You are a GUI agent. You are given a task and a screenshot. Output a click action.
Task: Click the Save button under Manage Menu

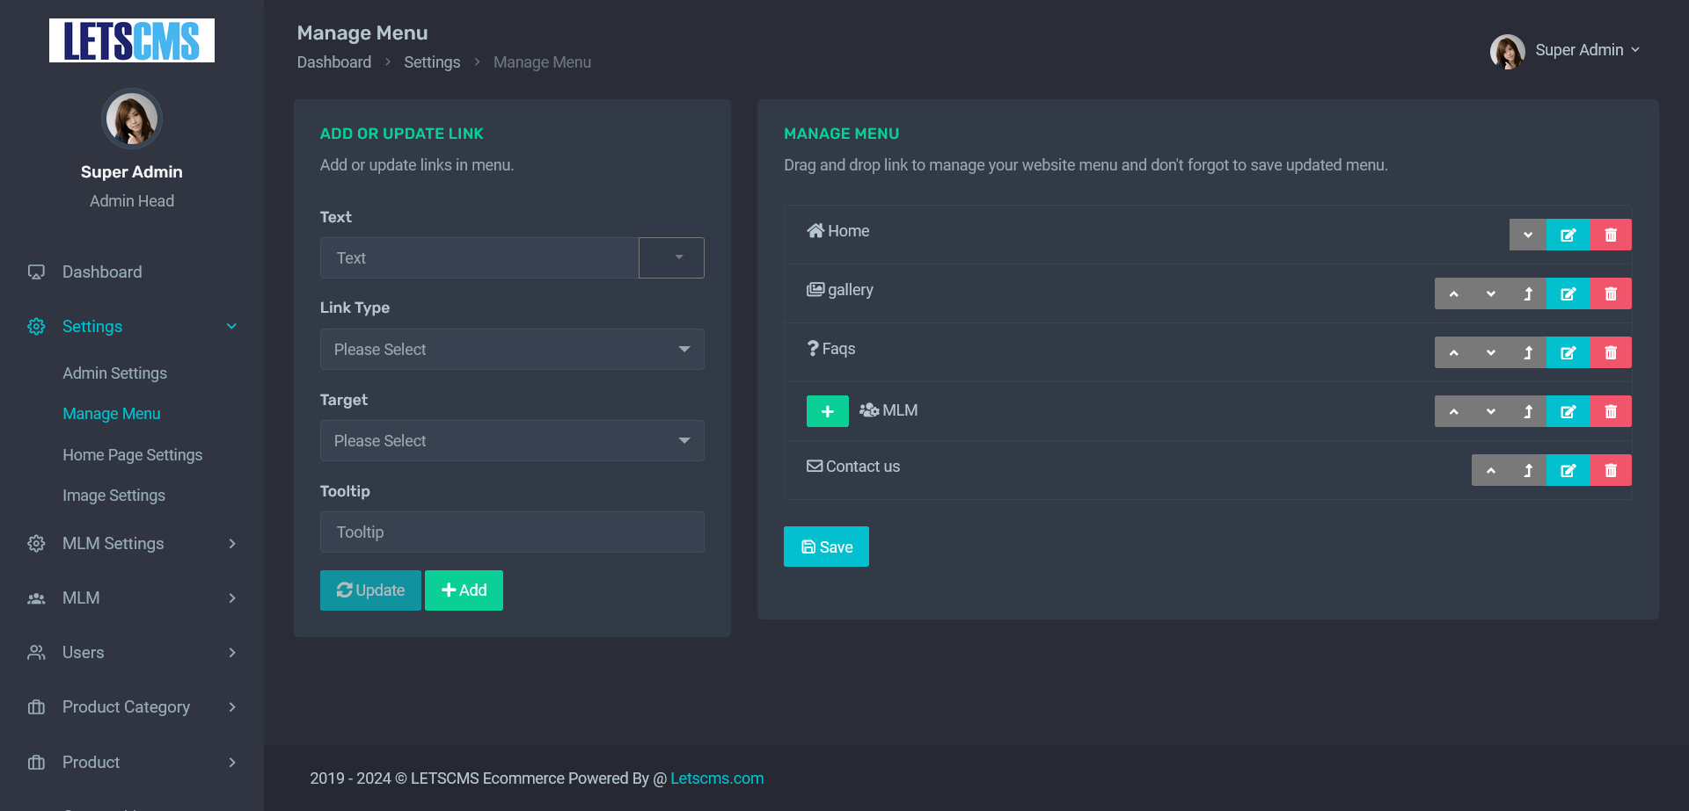click(x=826, y=547)
